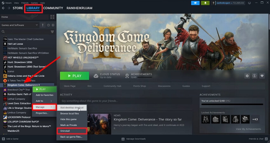270x143 pixels.
Task: Click the Steam logo icon in menu bar
Action: coord(3,3)
